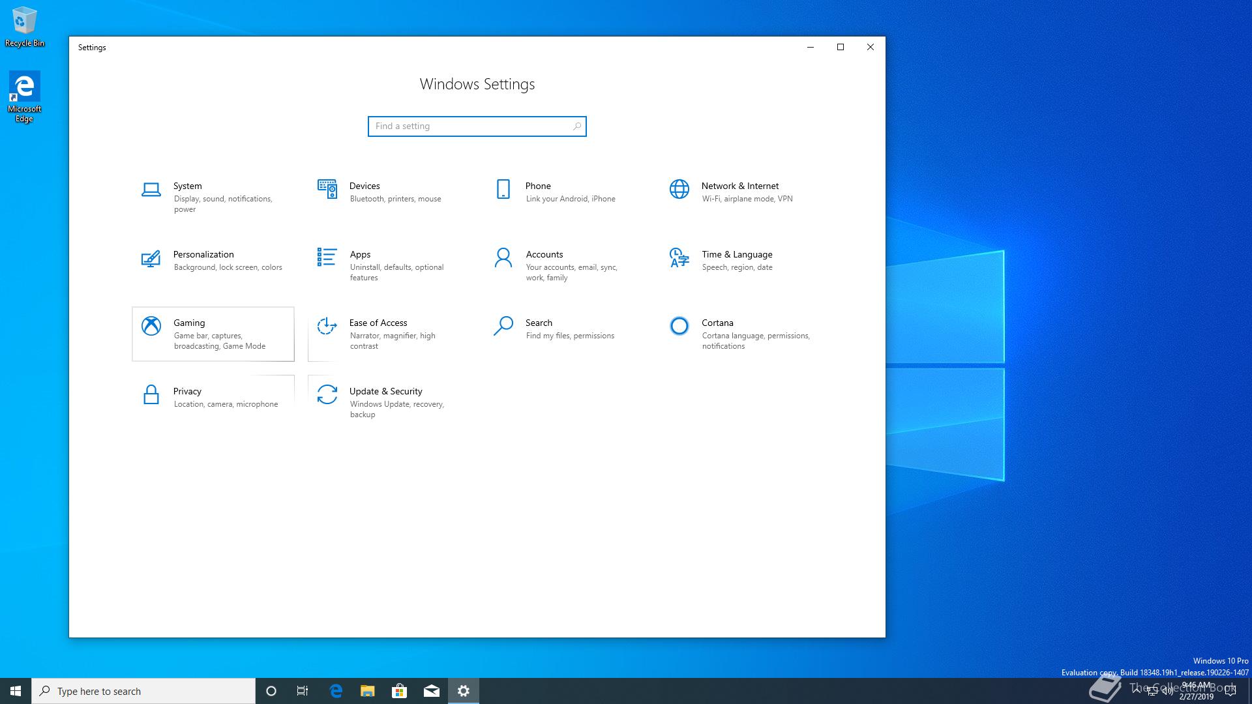Open Task View on the taskbar
Image resolution: width=1252 pixels, height=704 pixels.
point(303,691)
